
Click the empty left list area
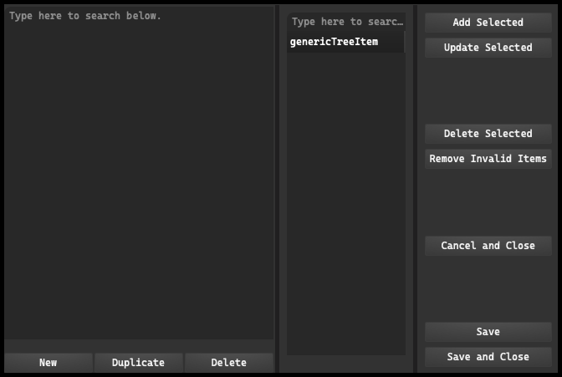pos(139,181)
